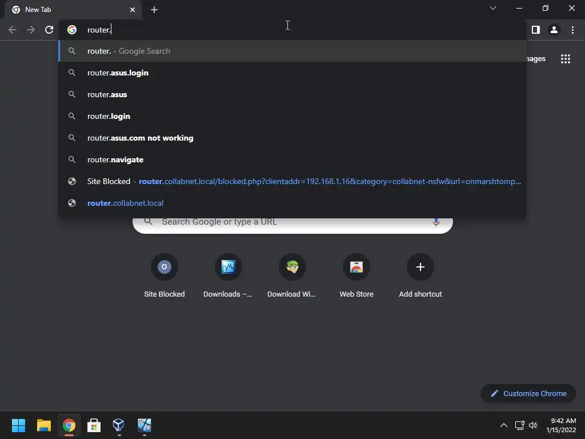Open the Windows Start menu
585x439 pixels.
point(18,425)
